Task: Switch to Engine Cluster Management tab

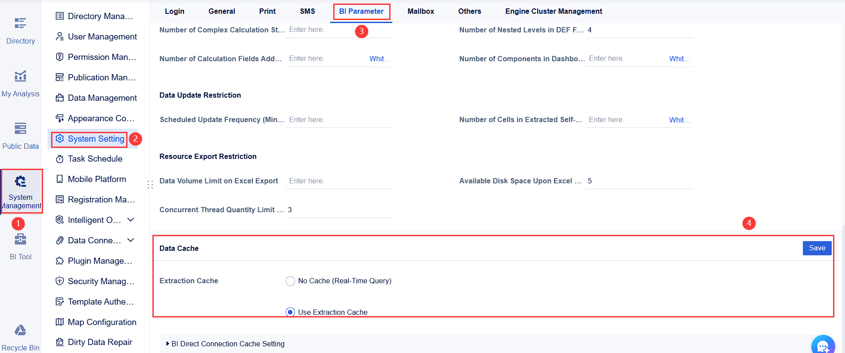Action: click(554, 11)
